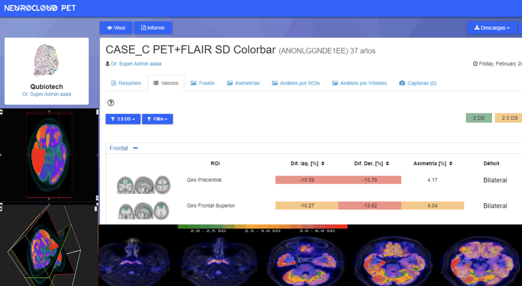Click the help question mark icon
522x286 pixels.
(x=111, y=103)
